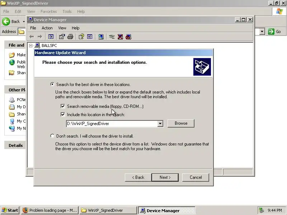Switch to WinXP_SignedDriver taskbar button

[108, 210]
